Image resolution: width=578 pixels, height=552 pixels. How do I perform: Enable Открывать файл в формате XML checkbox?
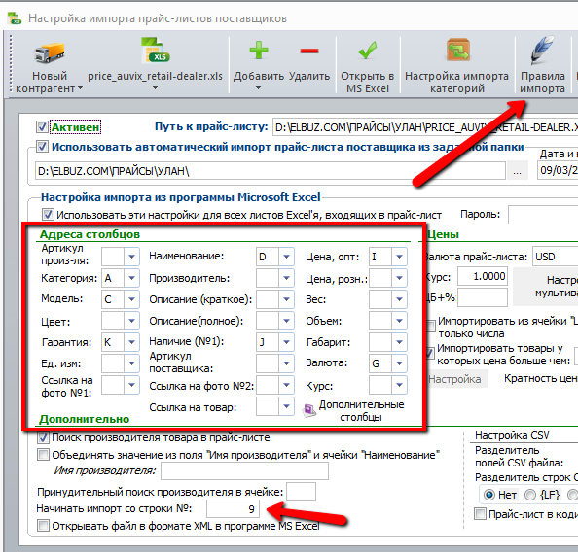[43, 525]
